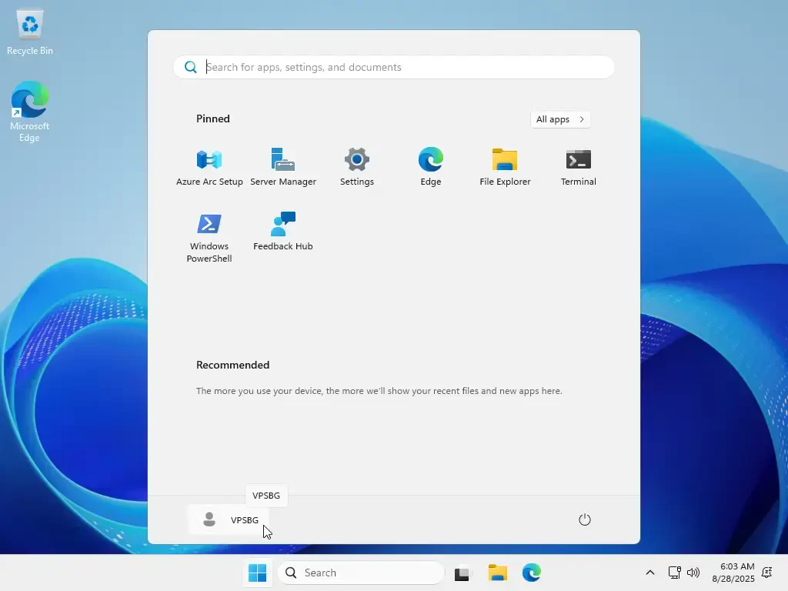Open Azure Arc Setup from pinned apps
The height and width of the screenshot is (591, 788).
tap(209, 167)
